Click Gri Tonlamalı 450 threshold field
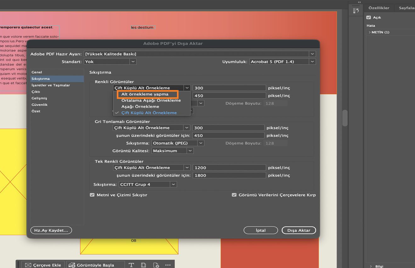The height and width of the screenshot is (268, 415). (229, 136)
